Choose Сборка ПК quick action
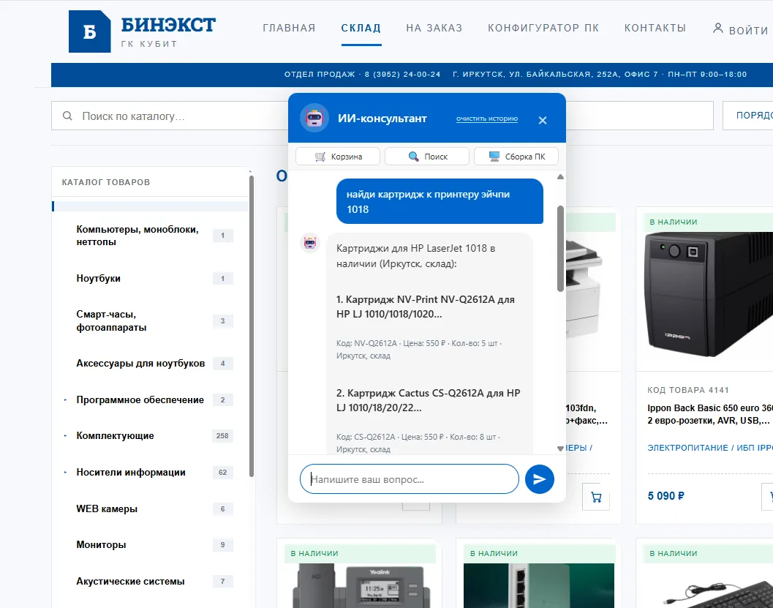This screenshot has height=608, width=773. pyautogui.click(x=516, y=157)
